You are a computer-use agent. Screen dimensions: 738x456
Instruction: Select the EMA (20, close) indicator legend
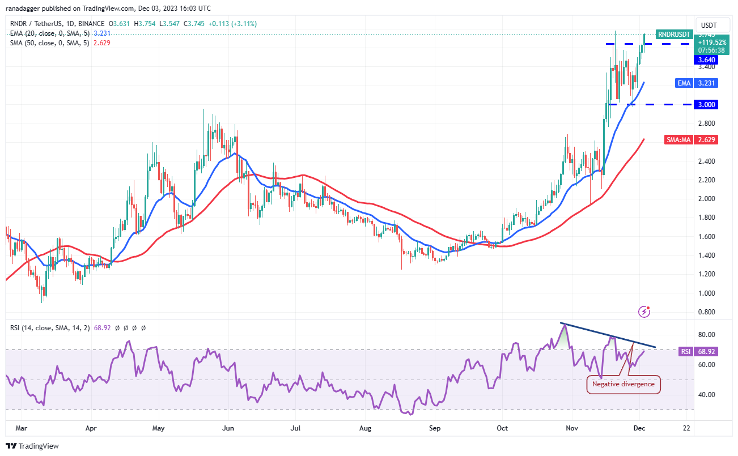click(x=49, y=33)
